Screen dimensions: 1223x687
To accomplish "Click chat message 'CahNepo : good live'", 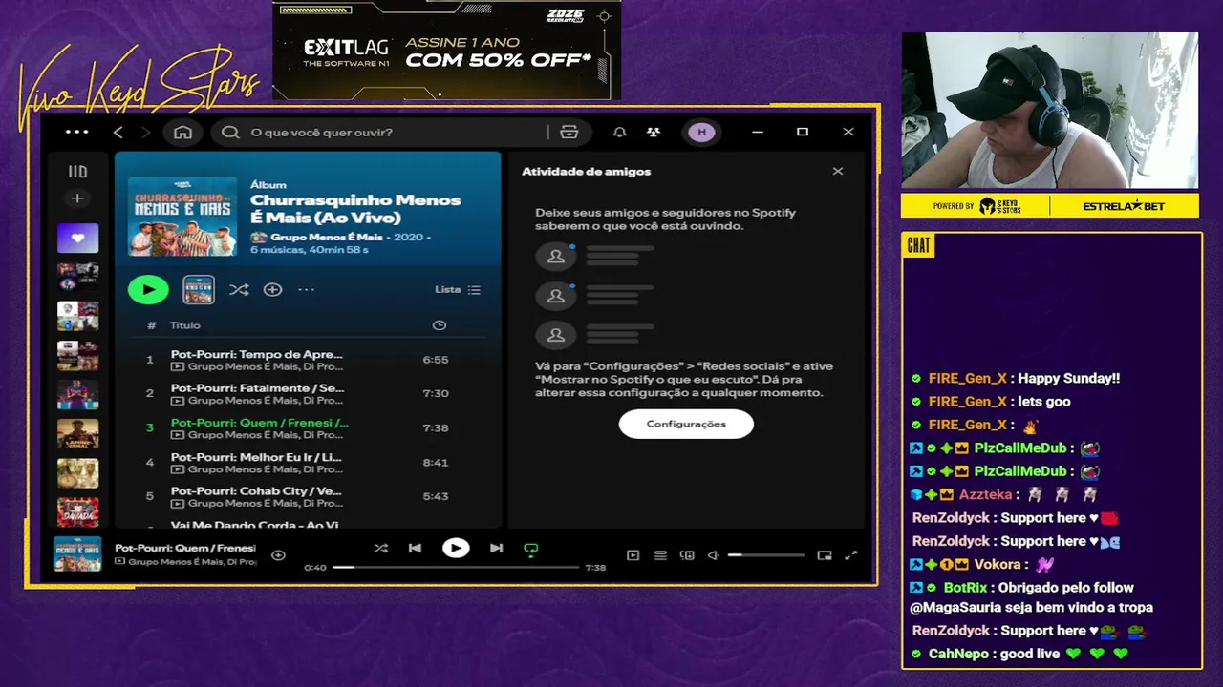I will pos(1020,654).
